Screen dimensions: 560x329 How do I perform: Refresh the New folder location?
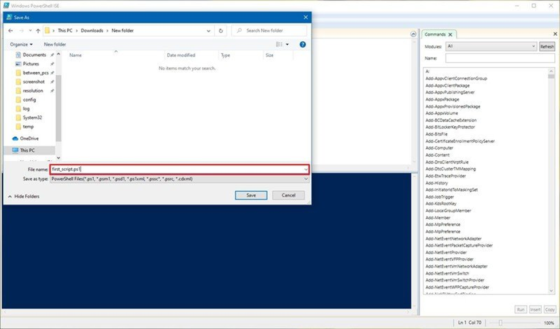click(221, 30)
